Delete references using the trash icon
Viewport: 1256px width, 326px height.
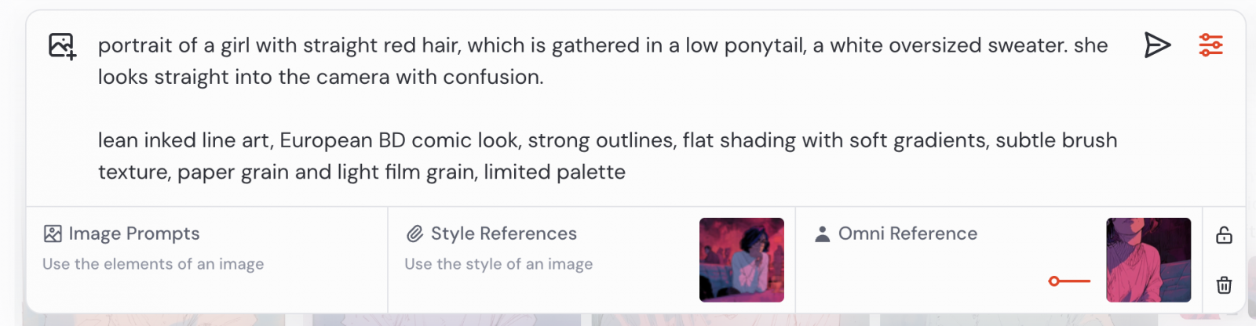click(1224, 284)
